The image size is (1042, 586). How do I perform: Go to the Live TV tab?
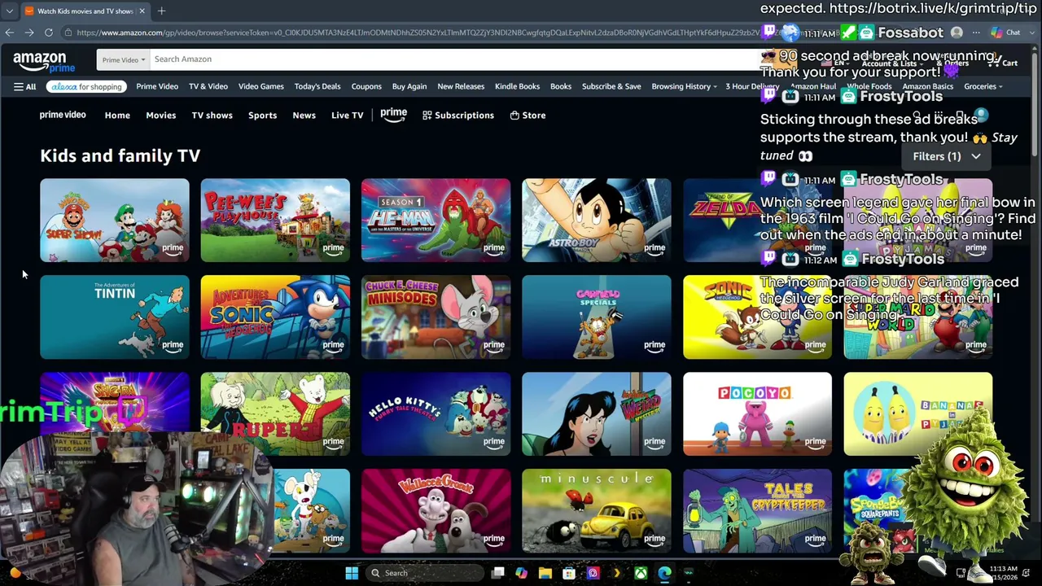[347, 115]
